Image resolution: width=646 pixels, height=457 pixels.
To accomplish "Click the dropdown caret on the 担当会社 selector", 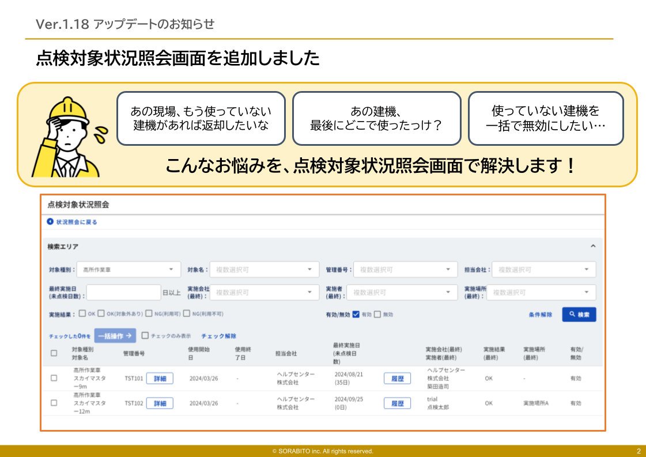I will (586, 269).
